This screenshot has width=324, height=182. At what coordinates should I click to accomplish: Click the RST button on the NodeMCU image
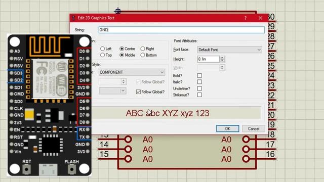[x=27, y=169]
